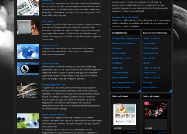This screenshot has height=134, width=187.
Task: Open the TVDesigns reference link
Action: click(147, 83)
